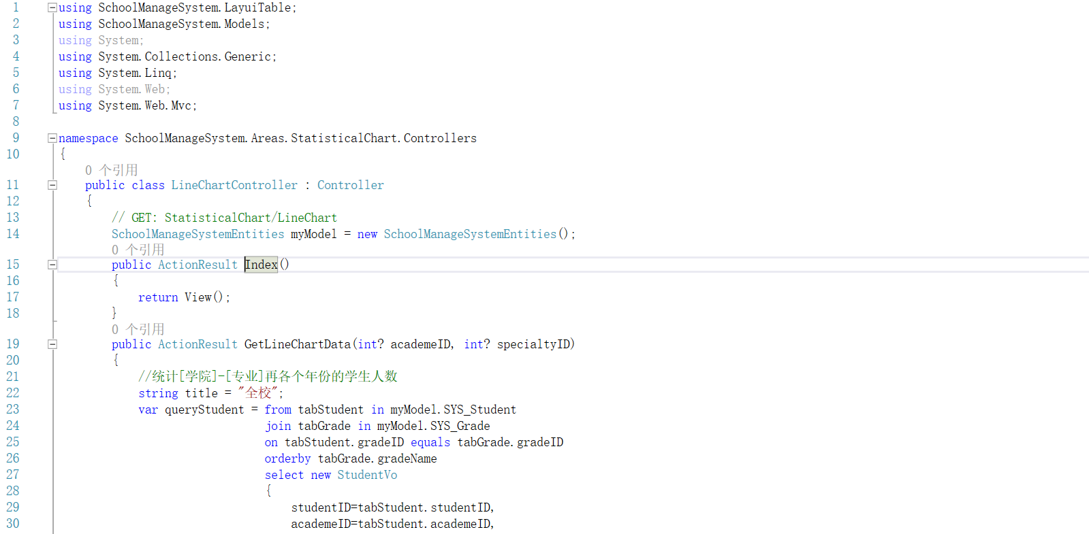The image size is (1089, 534).
Task: Click line number 15 in the gutter
Action: (x=13, y=265)
